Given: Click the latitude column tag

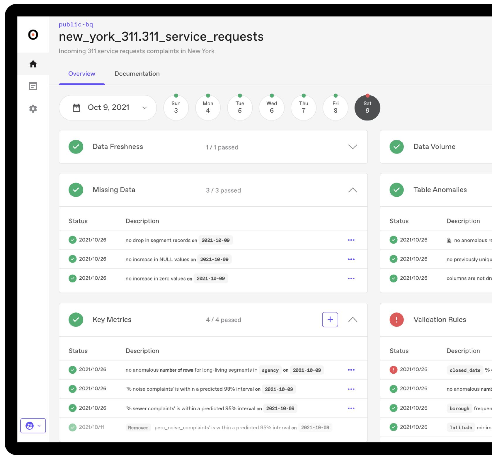Looking at the screenshot, I should pyautogui.click(x=461, y=428).
